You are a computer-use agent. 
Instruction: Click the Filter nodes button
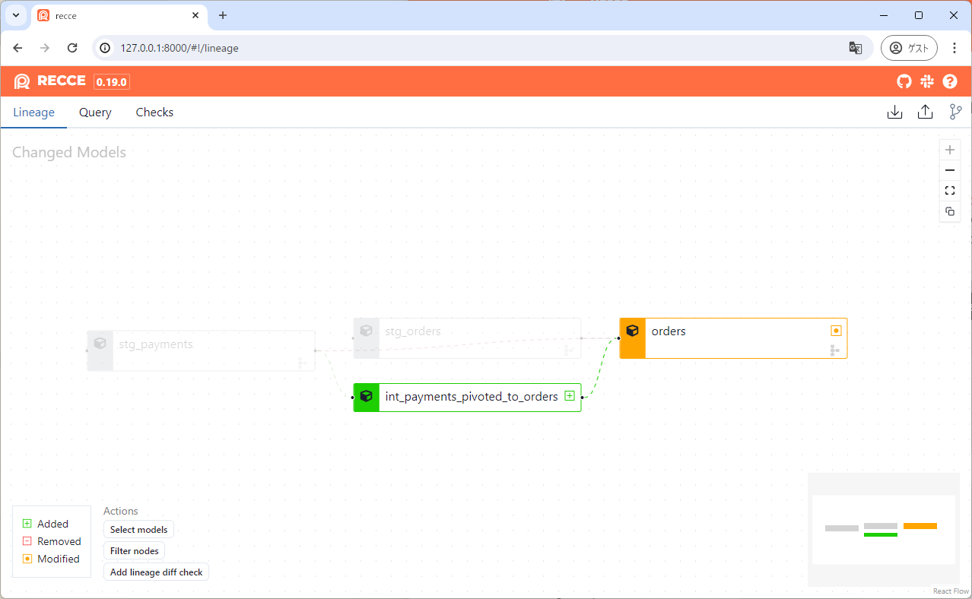[134, 550]
